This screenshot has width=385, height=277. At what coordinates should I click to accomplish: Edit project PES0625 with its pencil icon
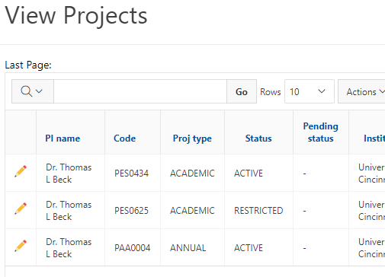pyautogui.click(x=21, y=209)
